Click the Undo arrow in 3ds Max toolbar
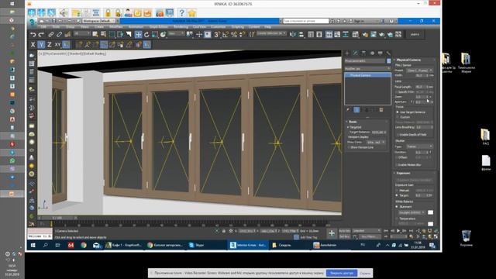 (x=33, y=34)
